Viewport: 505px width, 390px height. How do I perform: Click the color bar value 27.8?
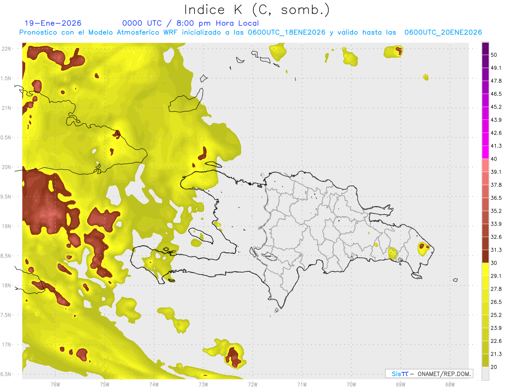pos(496,289)
